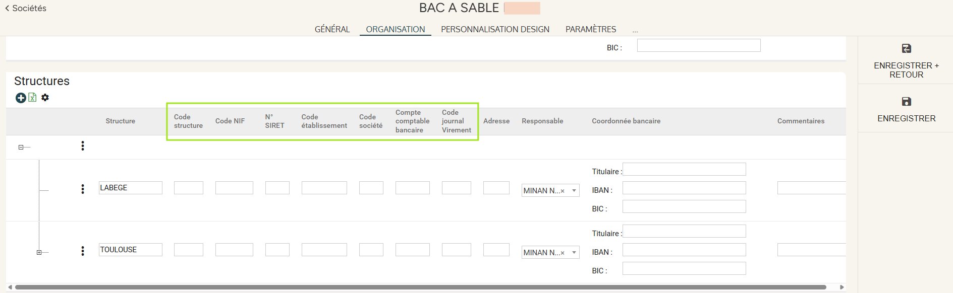Export structures via Excel icon
This screenshot has width=953, height=293.
point(32,98)
